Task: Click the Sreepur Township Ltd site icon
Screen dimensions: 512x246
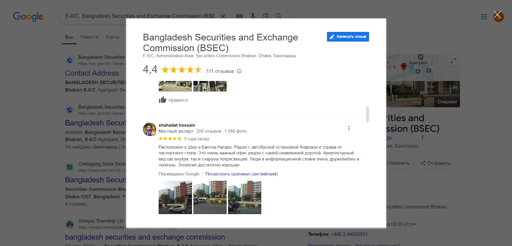Action: pos(70,224)
